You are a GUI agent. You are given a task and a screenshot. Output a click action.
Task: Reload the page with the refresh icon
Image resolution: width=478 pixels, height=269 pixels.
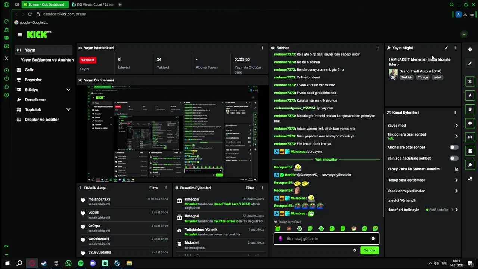[29, 14]
